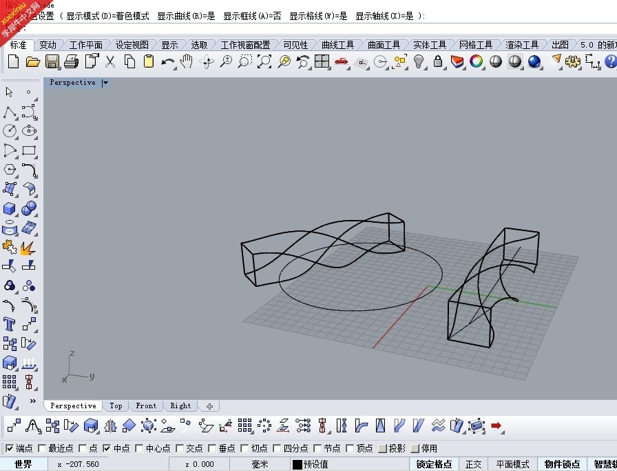
Task: Switch to the 实体工具 toolbar tab
Action: click(x=430, y=45)
